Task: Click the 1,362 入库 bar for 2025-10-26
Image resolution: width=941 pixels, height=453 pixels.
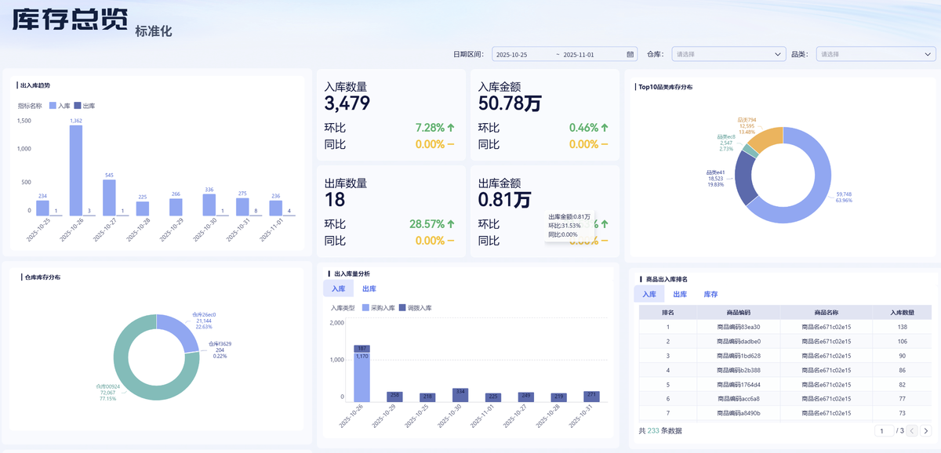Action: tap(76, 170)
